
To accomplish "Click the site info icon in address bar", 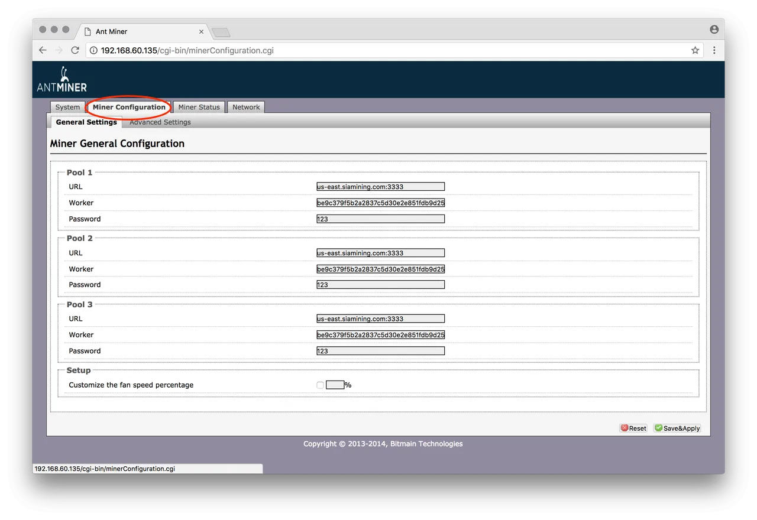I will [93, 50].
